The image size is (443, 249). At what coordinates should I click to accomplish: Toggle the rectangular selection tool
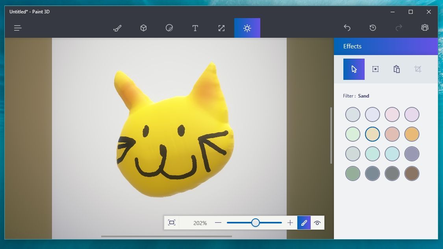click(375, 69)
